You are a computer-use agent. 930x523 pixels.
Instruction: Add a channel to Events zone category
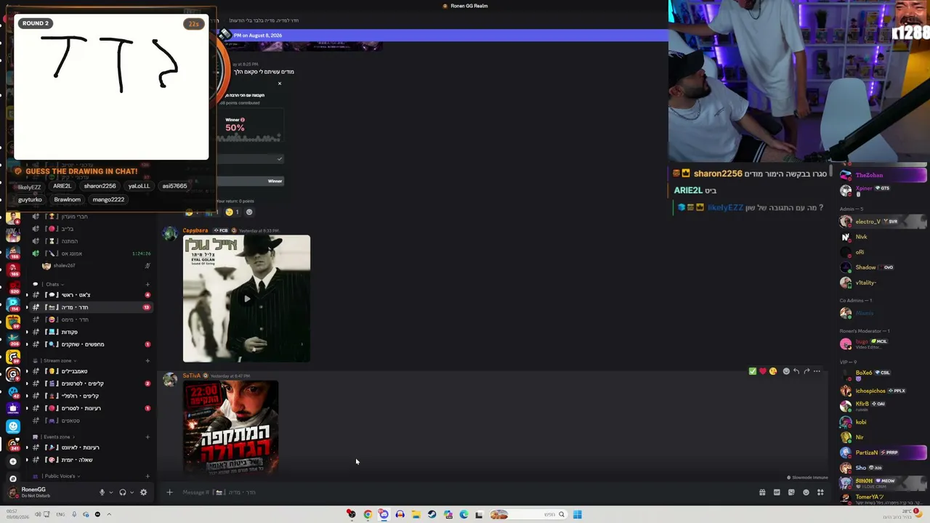[x=147, y=437]
